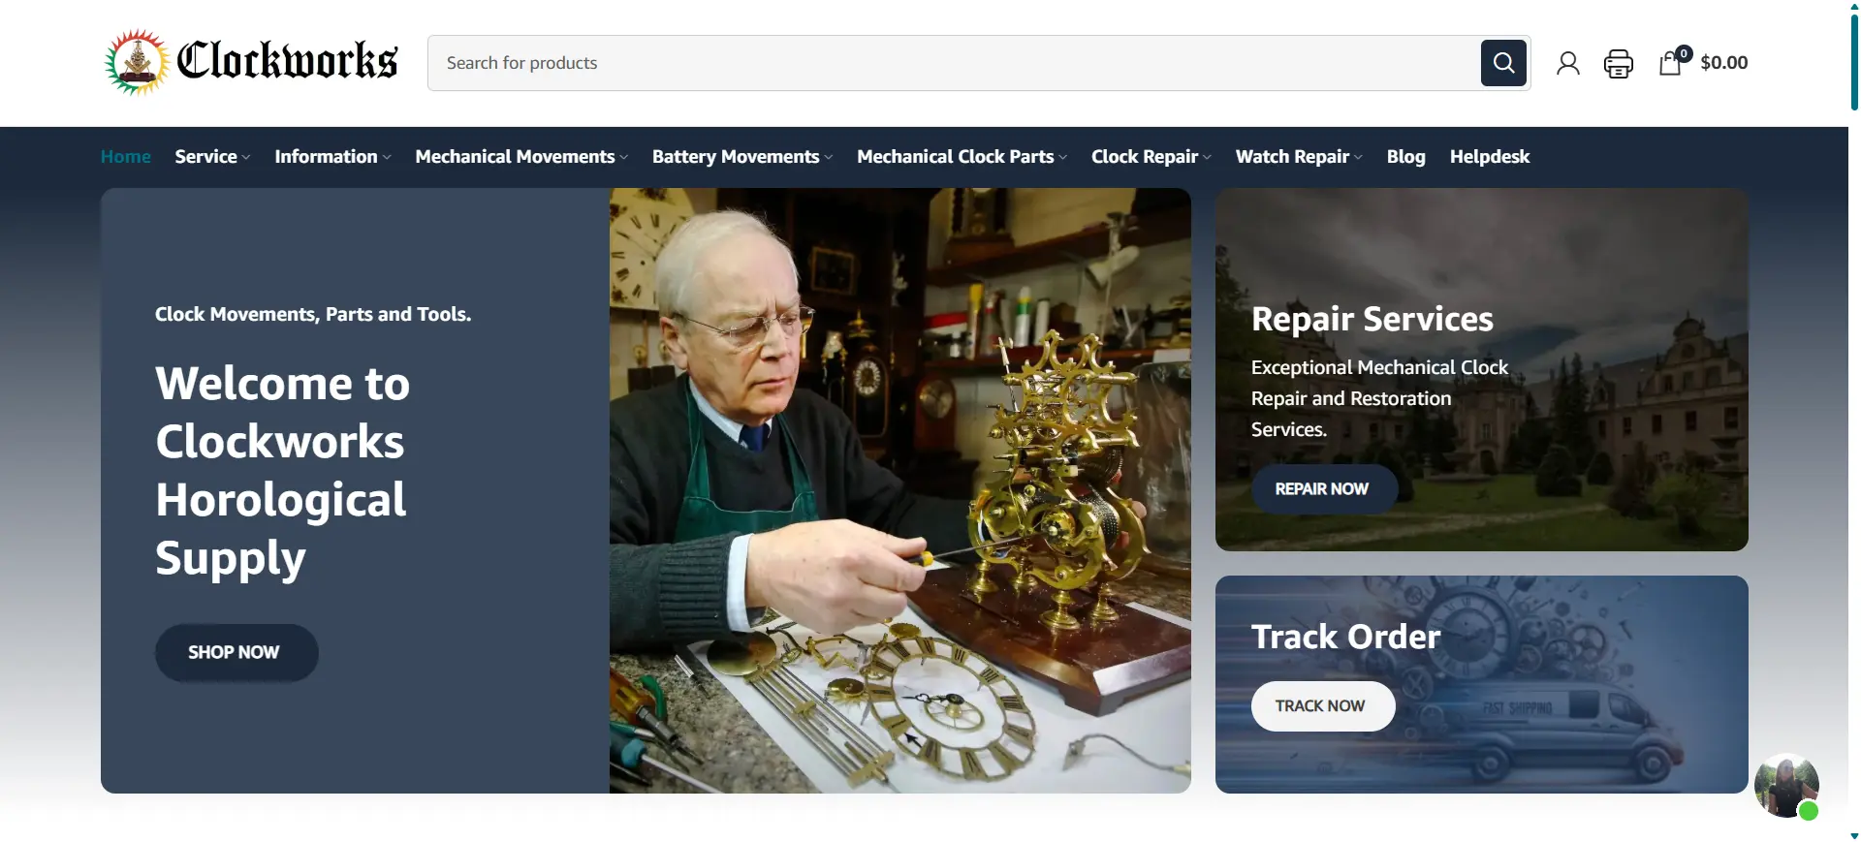Open the Battery Movements menu
This screenshot has width=1861, height=842.
(742, 157)
